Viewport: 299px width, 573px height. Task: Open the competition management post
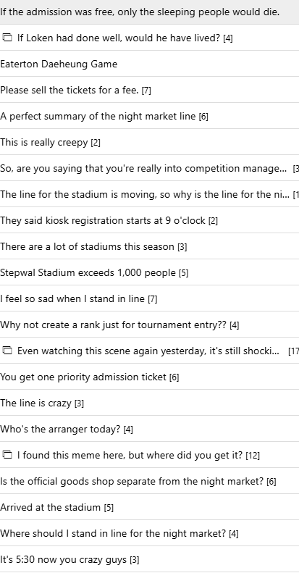tap(143, 169)
